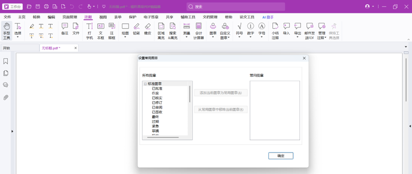
Task: Open the AI 助手 tab
Action: (x=268, y=17)
